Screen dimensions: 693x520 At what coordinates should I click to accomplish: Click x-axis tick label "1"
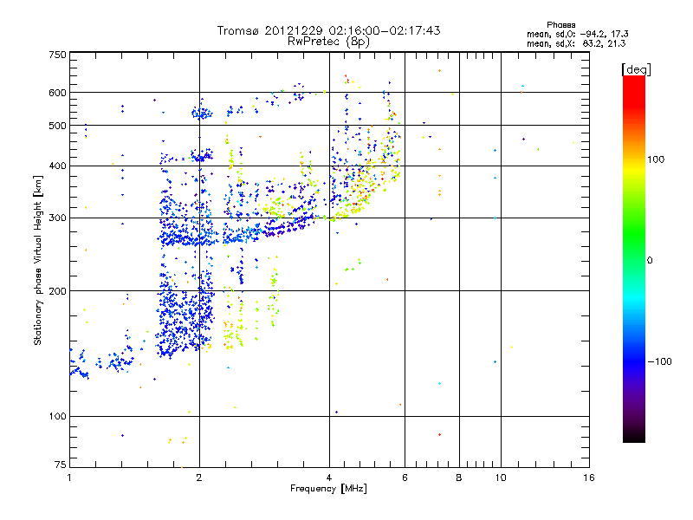tap(69, 478)
